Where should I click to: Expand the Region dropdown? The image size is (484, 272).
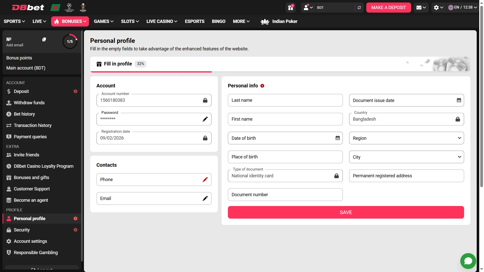[x=459, y=138]
